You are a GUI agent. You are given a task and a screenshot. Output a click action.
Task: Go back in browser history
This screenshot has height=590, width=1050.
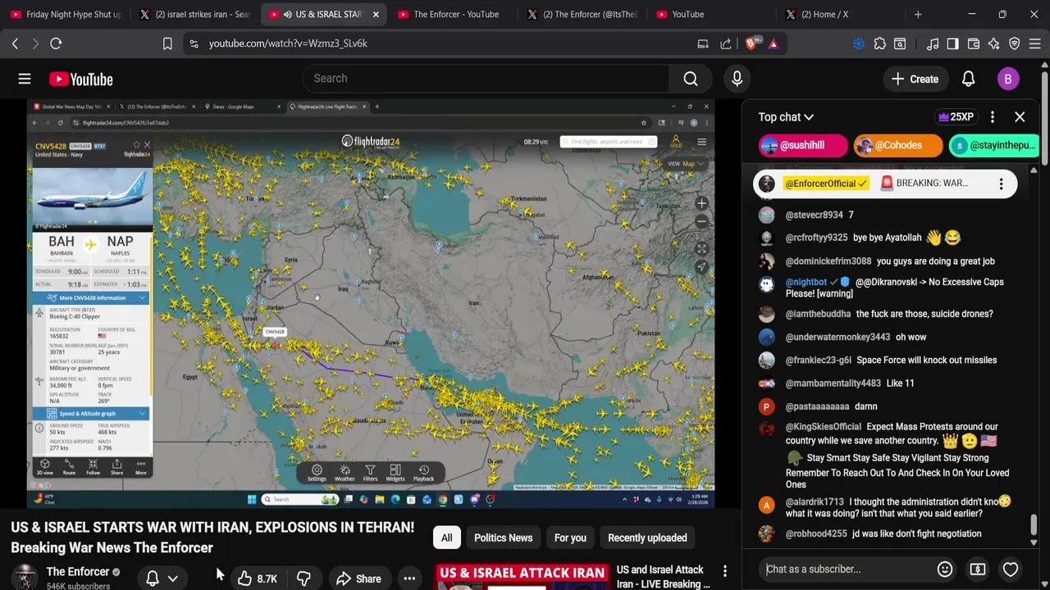click(15, 43)
